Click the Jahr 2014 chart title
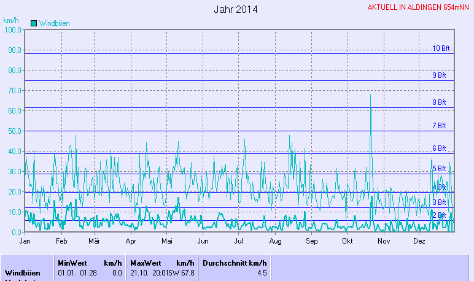 point(236,9)
